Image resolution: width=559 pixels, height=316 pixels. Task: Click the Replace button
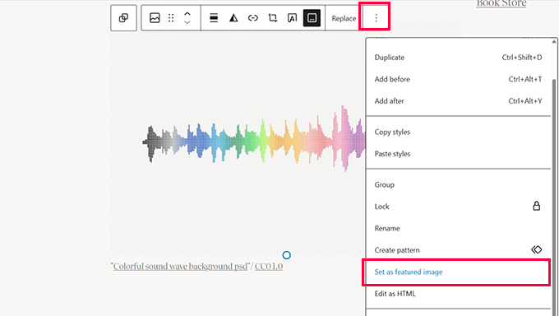[x=344, y=18]
